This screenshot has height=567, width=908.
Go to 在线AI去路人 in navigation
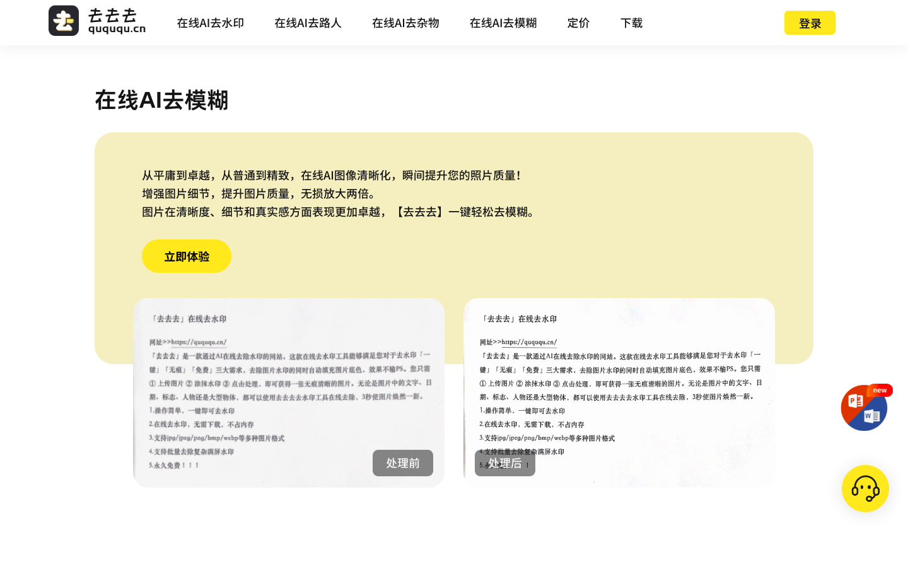[308, 23]
